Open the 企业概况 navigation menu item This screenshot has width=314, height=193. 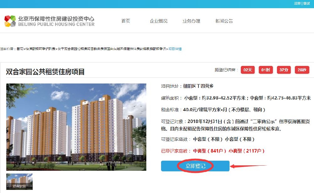159,21
